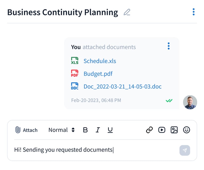Send the message with the paper plane button
Viewport: 204px width, 170px height.
point(185,150)
